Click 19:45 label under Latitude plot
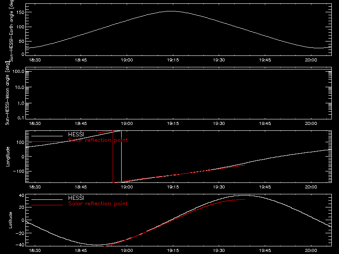 coord(265,251)
